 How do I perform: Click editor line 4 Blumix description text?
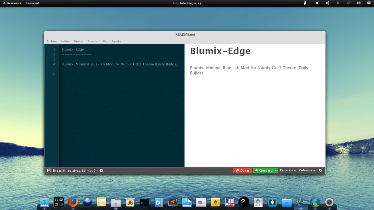pos(119,64)
